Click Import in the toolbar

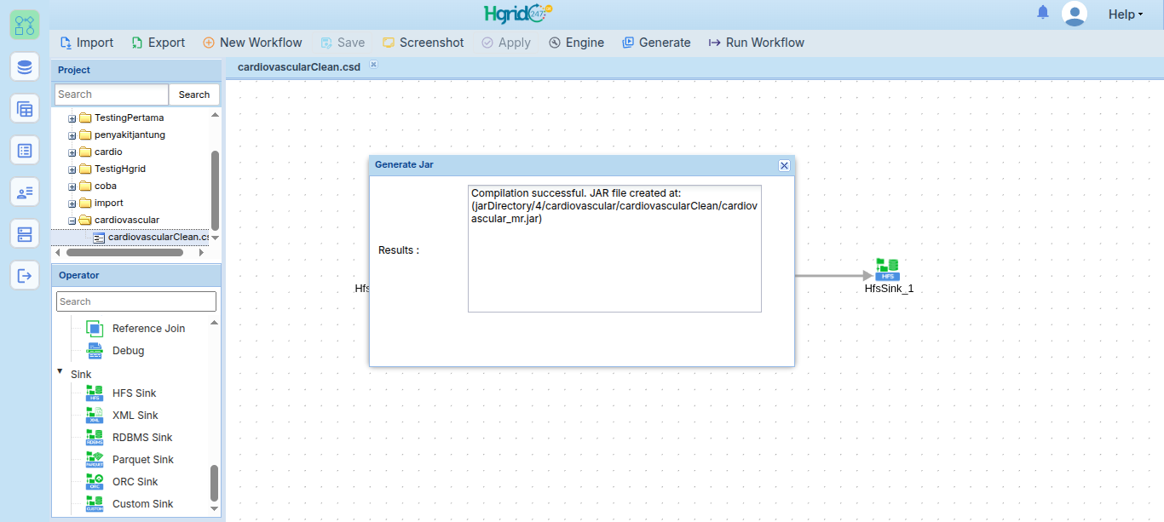(86, 43)
